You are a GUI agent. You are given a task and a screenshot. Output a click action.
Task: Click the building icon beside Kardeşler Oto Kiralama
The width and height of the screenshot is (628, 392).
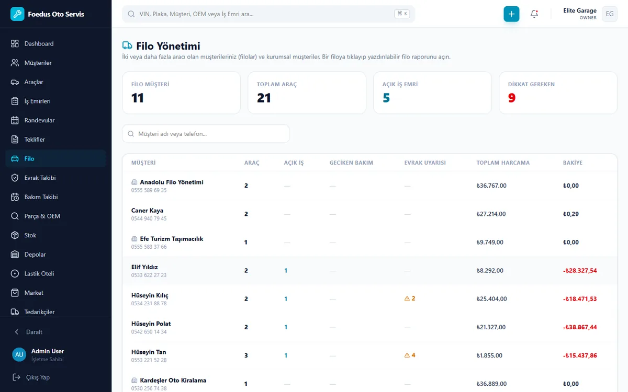pos(134,381)
